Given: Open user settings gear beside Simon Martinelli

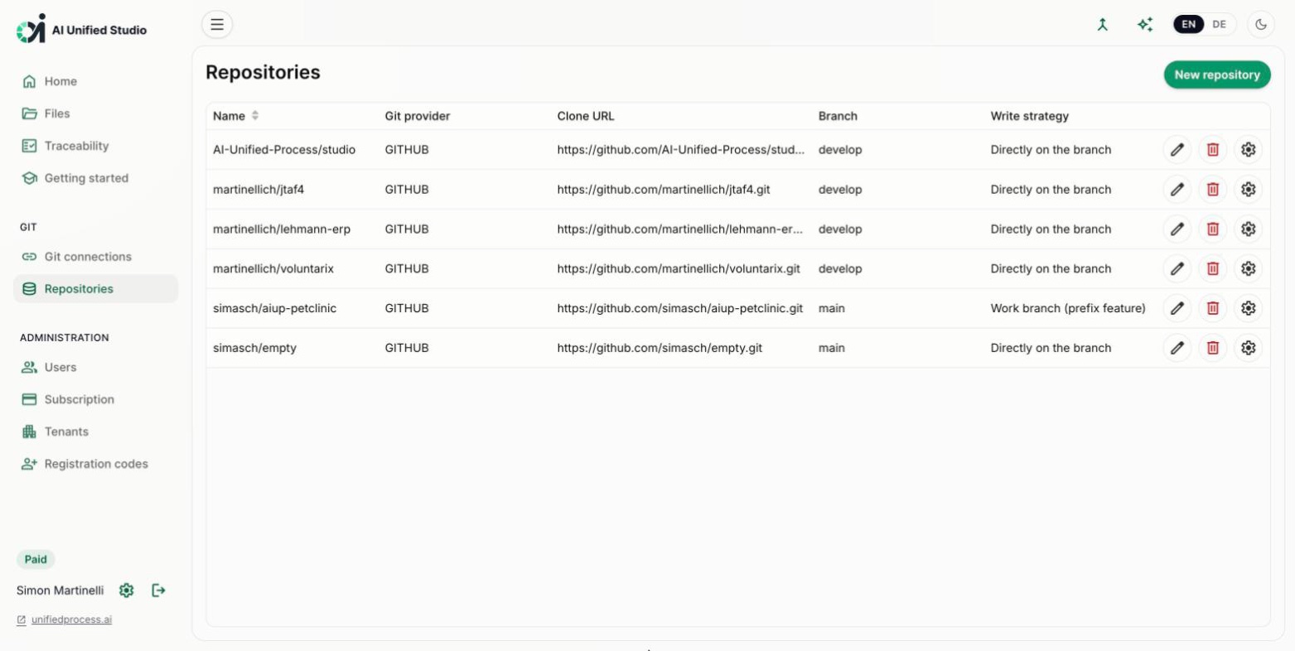Looking at the screenshot, I should tap(126, 591).
